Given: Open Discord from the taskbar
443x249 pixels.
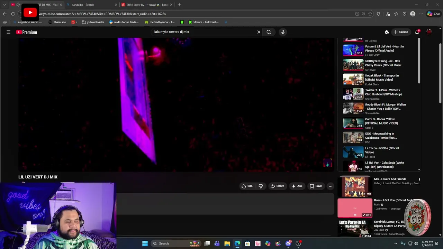Looking at the screenshot, I should 288,243.
